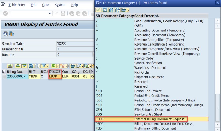221x131 pixels.
Task: Open the Export dropdown arrow
Action: coord(90,66)
